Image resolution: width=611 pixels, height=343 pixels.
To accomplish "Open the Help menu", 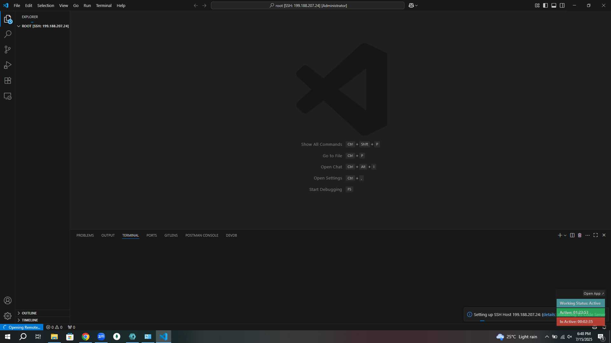I will [121, 5].
